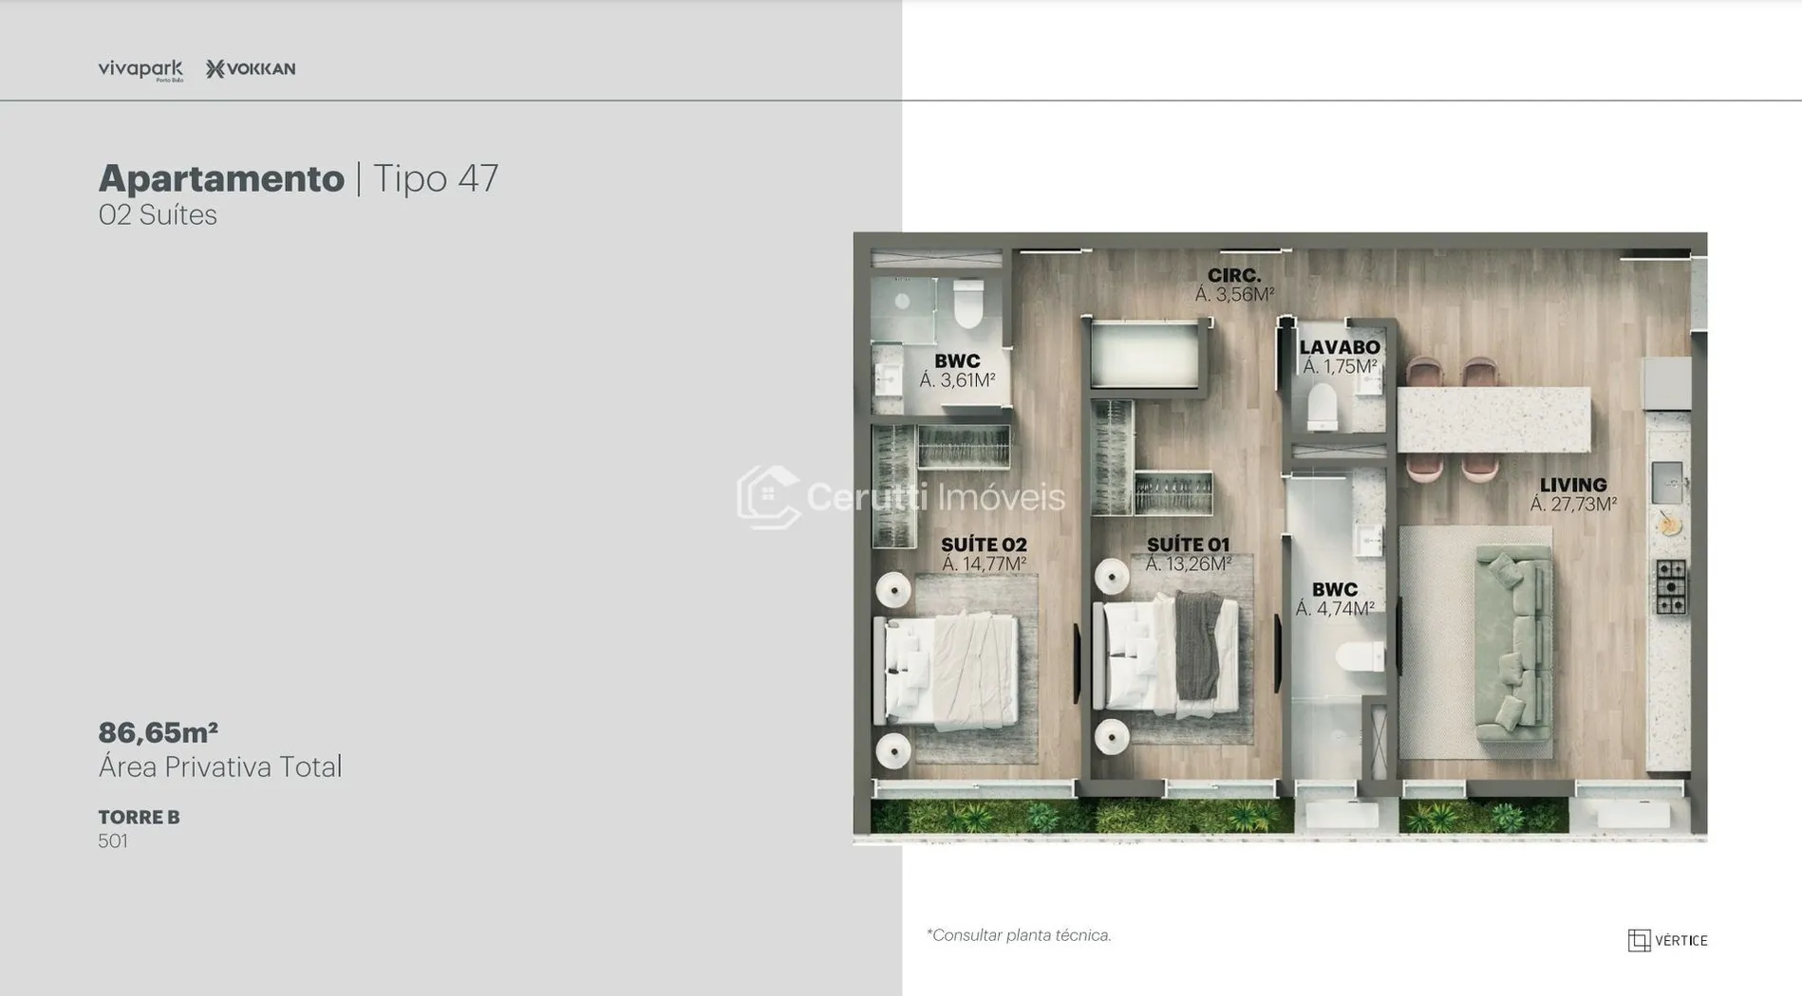The height and width of the screenshot is (996, 1802).
Task: Click the Suíte 01 area label
Action: coord(1188,554)
